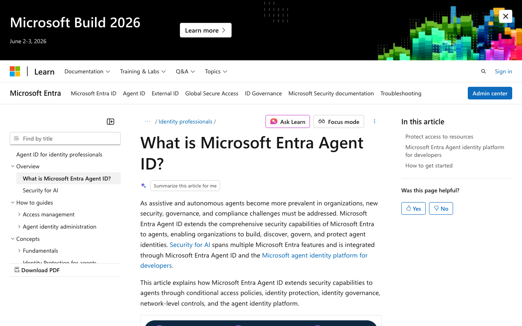This screenshot has width=522, height=326.
Task: Open Security for AI tree entry
Action: pos(40,190)
